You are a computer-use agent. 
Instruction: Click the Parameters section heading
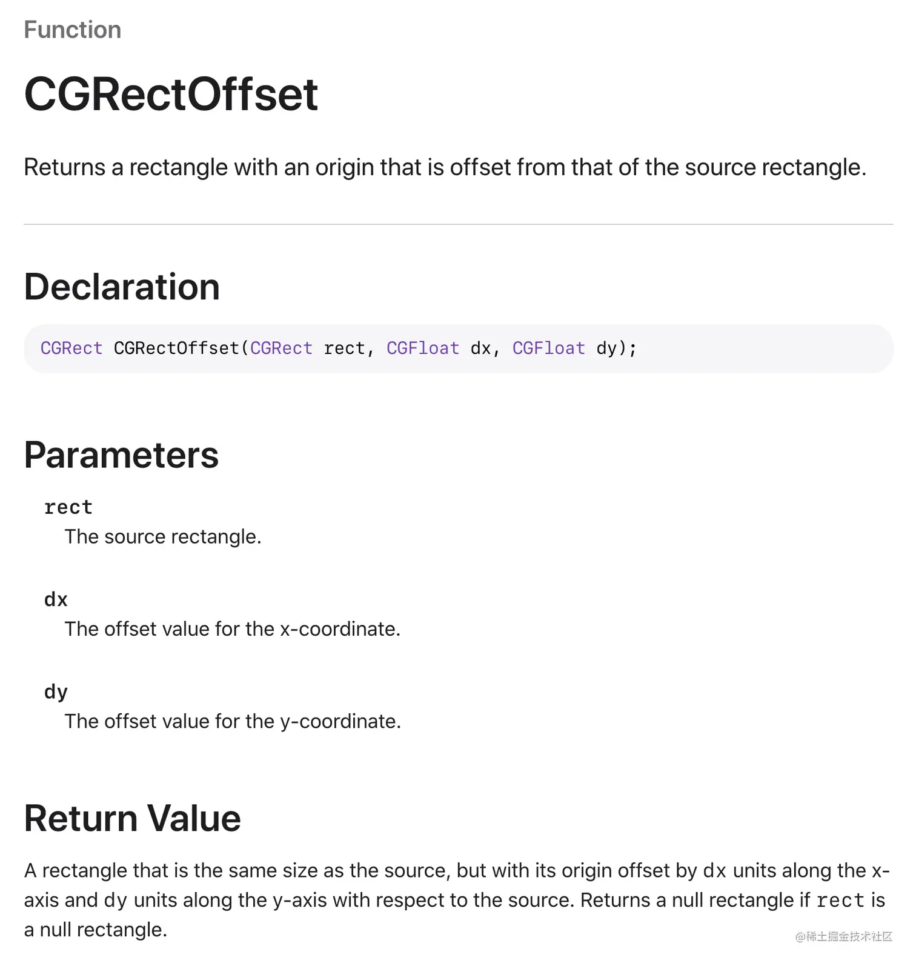pyautogui.click(x=121, y=455)
